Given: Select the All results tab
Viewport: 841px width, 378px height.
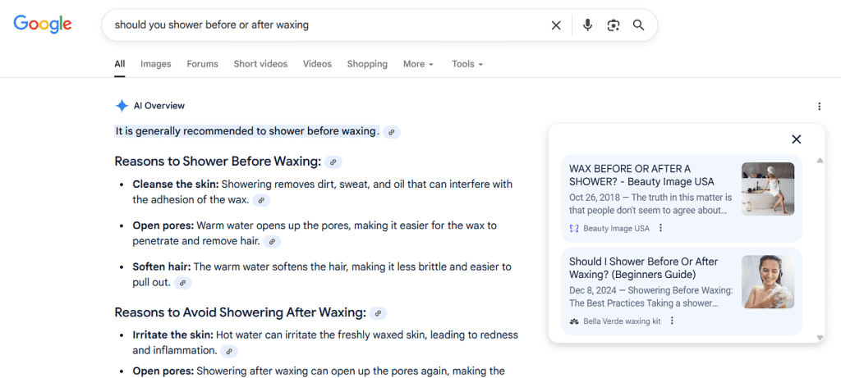Looking at the screenshot, I should pos(120,64).
